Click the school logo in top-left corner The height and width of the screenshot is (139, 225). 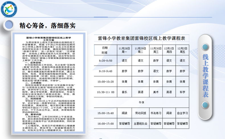coord(10,9)
